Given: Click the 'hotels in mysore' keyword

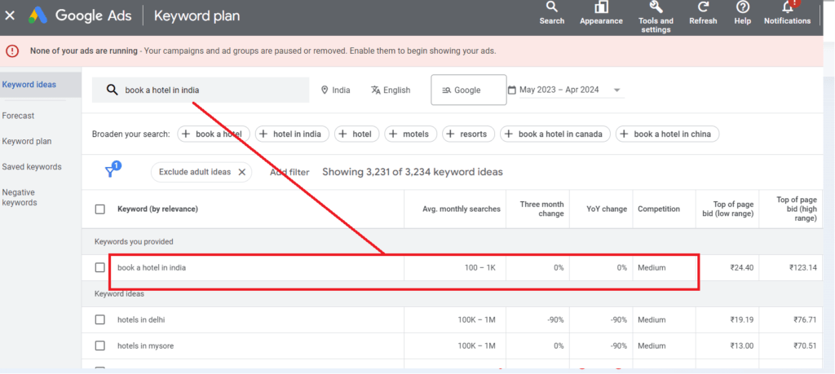Looking at the screenshot, I should tap(145, 345).
